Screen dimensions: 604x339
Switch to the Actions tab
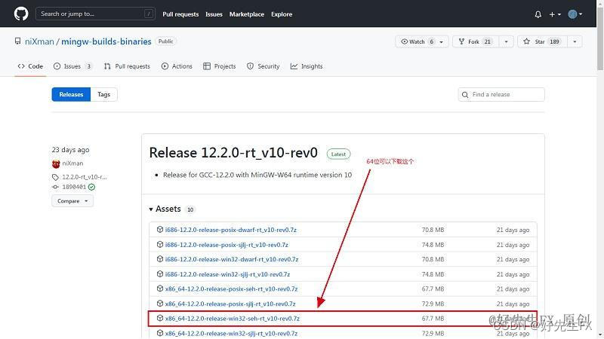(x=177, y=66)
